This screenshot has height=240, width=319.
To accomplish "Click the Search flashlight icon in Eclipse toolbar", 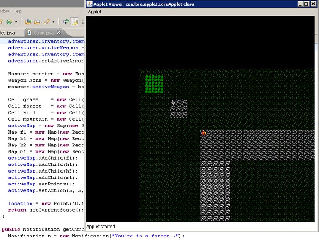I will pyautogui.click(x=47, y=22).
